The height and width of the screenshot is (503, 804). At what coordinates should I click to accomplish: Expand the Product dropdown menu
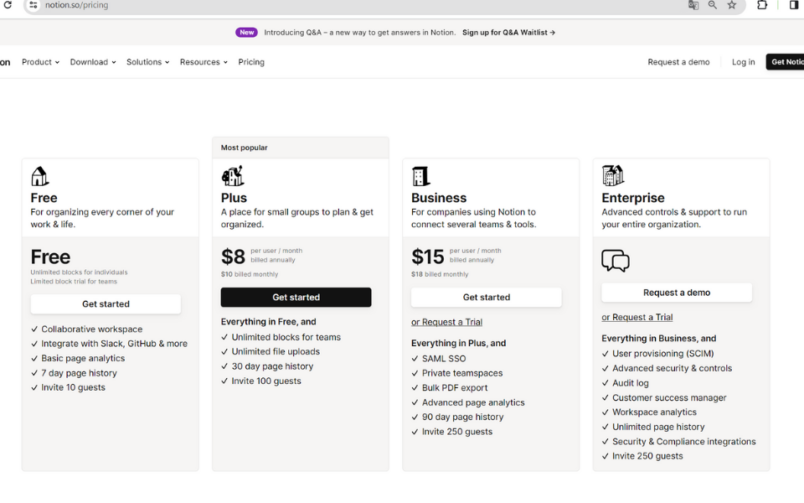[40, 62]
